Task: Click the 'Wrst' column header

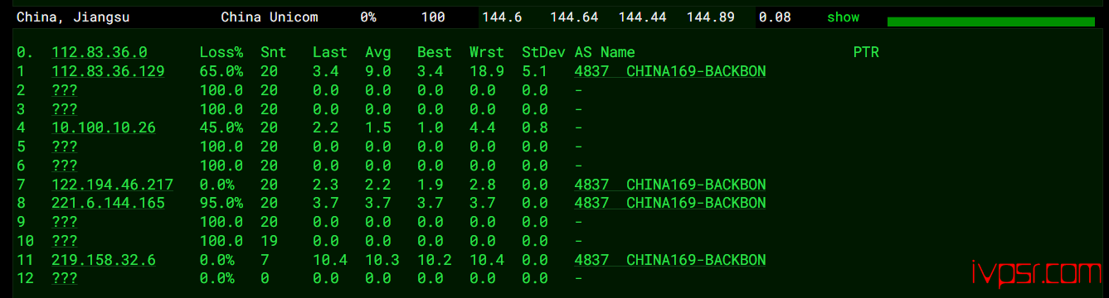Action: 486,52
